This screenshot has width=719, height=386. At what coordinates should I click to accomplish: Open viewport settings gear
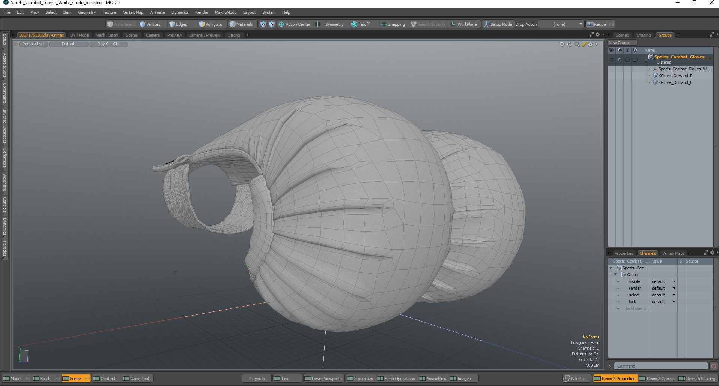[x=590, y=44]
